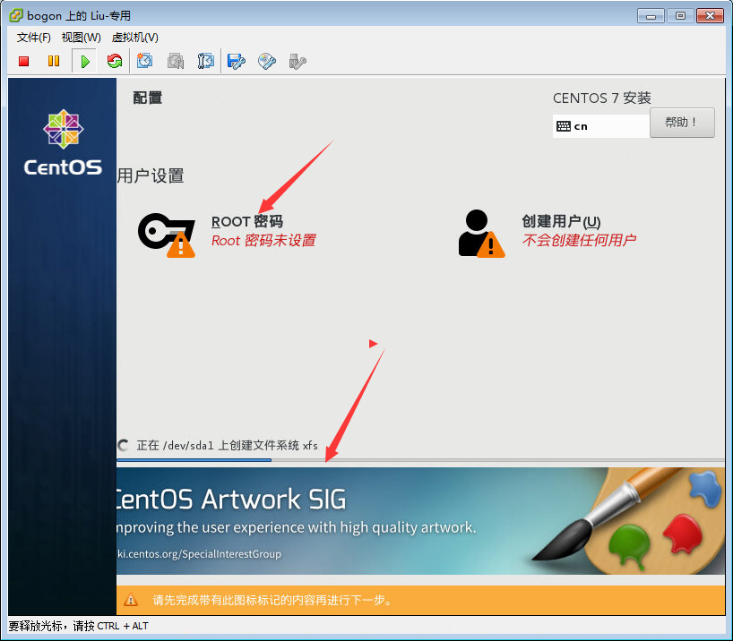Image resolution: width=733 pixels, height=641 pixels.
Task: Click the keyboard icon beside cn
Action: tap(564, 126)
